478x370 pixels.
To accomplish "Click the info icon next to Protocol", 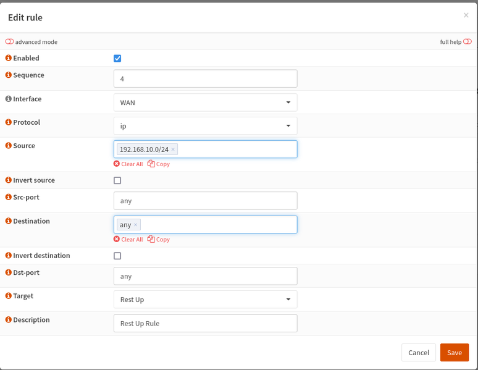I will click(x=9, y=122).
